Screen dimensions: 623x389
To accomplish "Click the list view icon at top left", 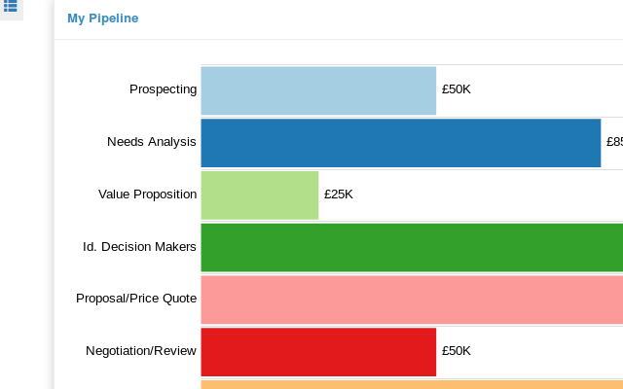I will 10,7.
